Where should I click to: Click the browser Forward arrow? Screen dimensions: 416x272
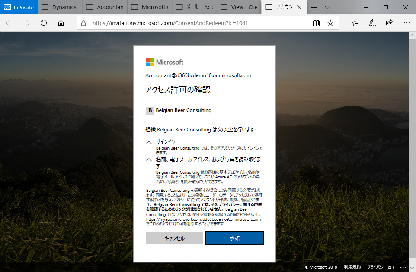pos(26,23)
